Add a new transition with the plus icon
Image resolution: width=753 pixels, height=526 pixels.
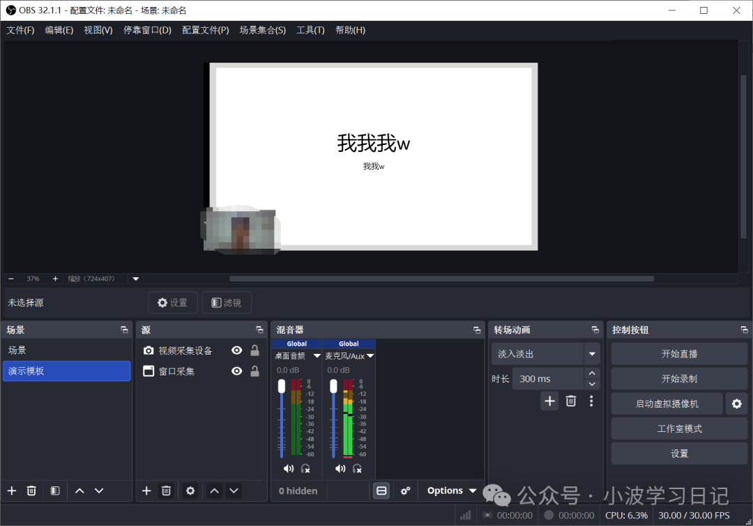[549, 401]
